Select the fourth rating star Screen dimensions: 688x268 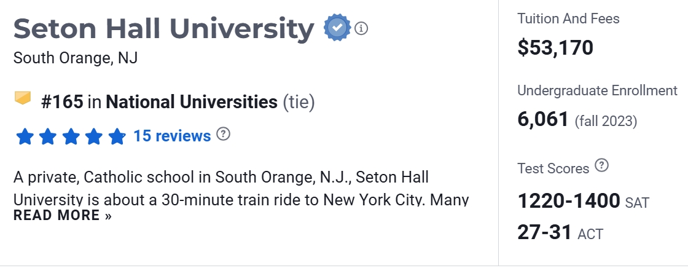pyautogui.click(x=93, y=136)
